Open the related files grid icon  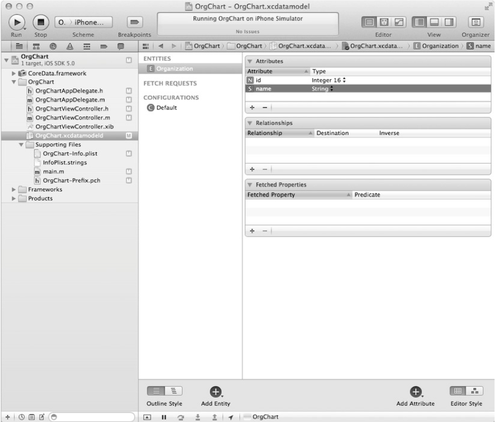coord(146,46)
